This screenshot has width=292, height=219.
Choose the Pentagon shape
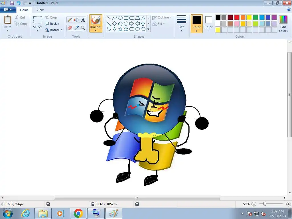pos(120,24)
